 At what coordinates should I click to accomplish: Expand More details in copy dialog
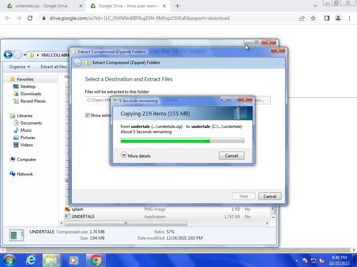(136, 155)
